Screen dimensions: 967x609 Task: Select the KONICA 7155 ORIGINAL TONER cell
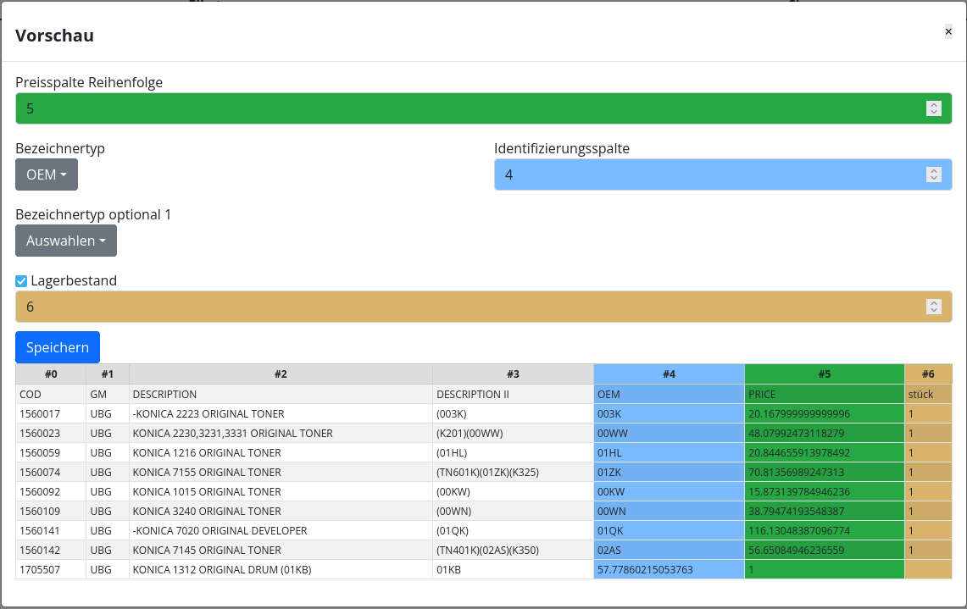click(x=281, y=473)
